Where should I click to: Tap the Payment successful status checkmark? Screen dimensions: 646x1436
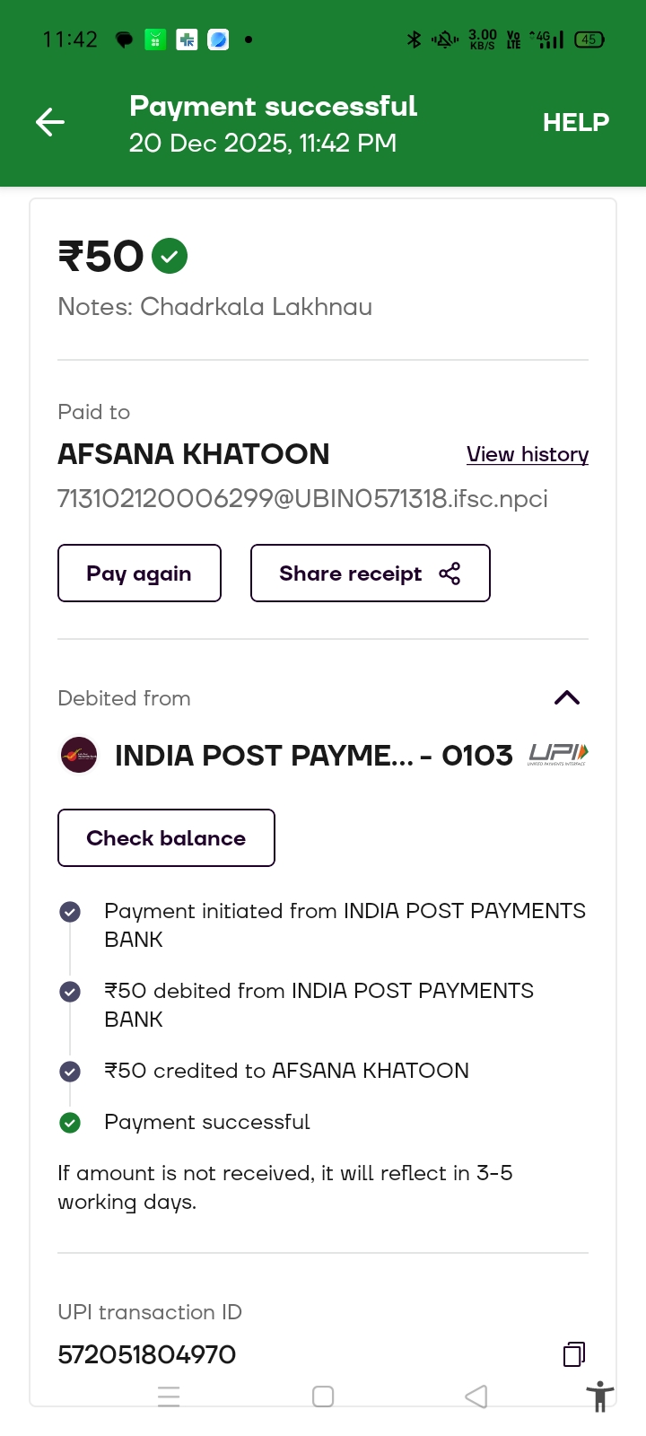click(70, 1122)
